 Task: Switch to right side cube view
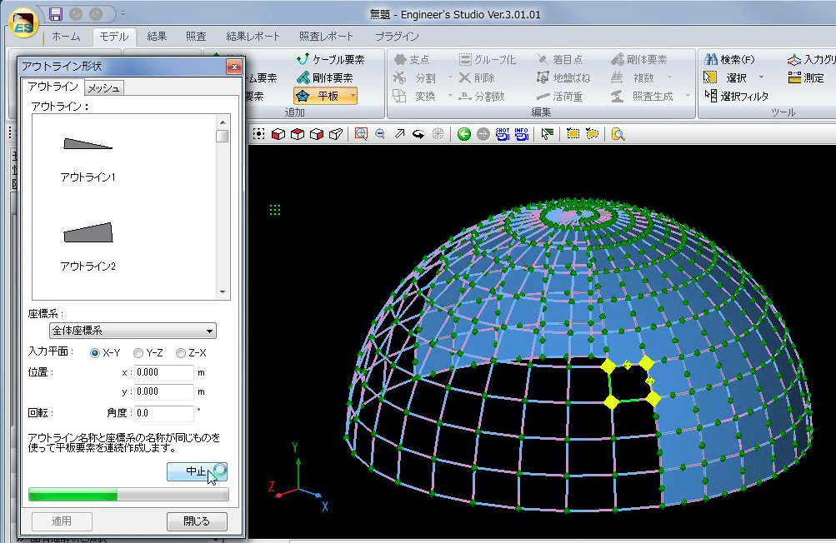pyautogui.click(x=317, y=134)
